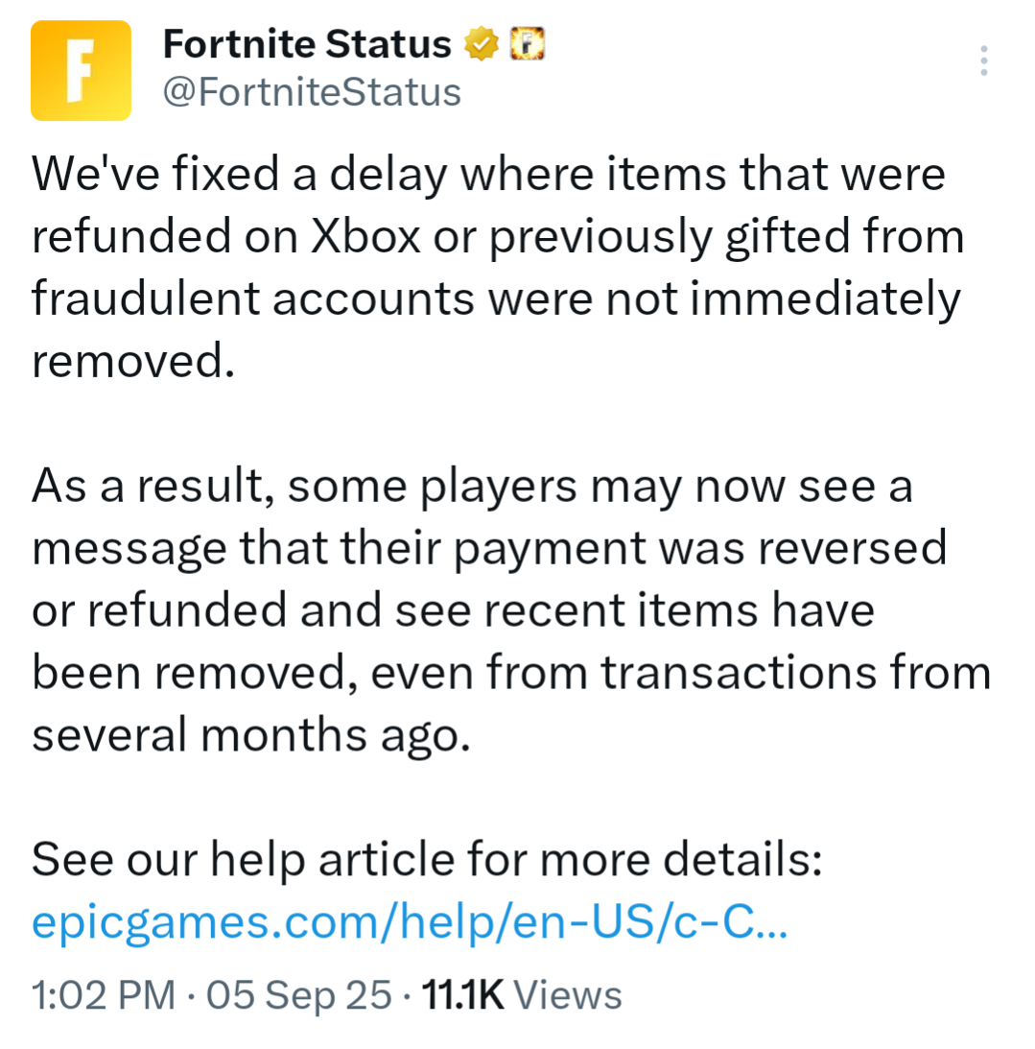Visit the @FortniteStatus handle
The height and width of the screenshot is (1049, 1035).
click(312, 92)
